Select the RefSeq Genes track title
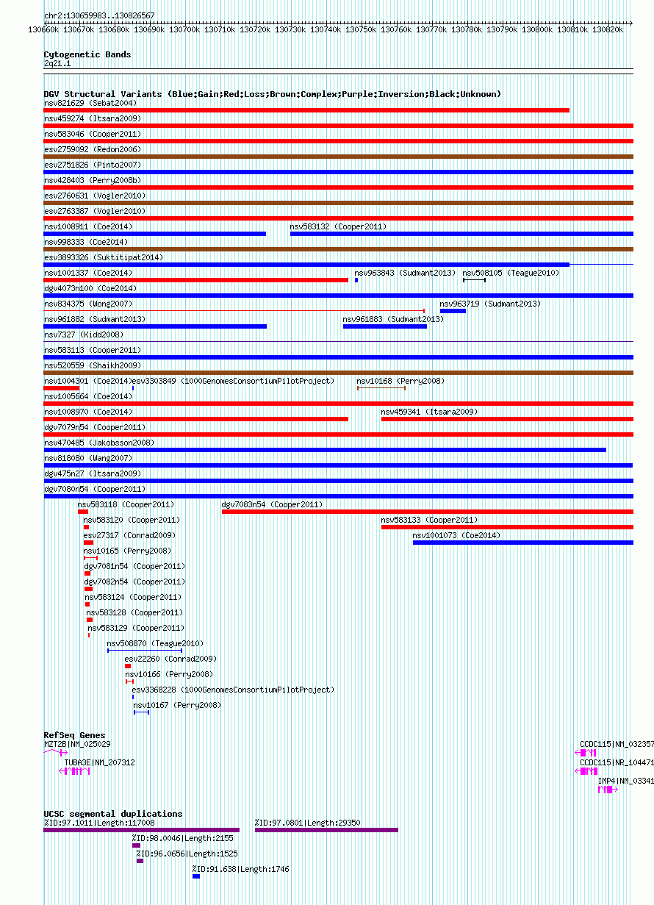Viewport: 654px width, 905px height. pyautogui.click(x=74, y=735)
